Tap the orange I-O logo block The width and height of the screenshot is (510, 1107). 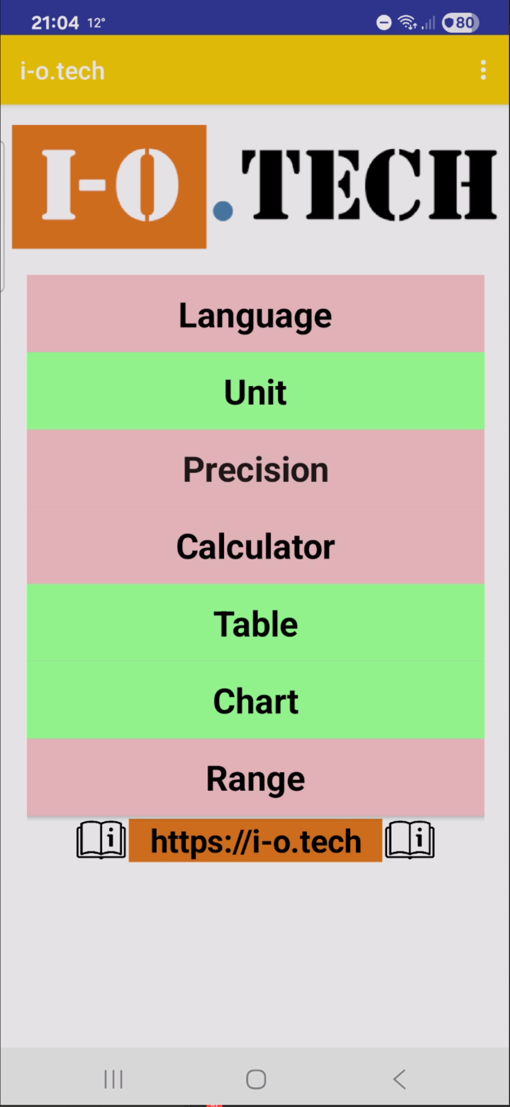coord(109,186)
